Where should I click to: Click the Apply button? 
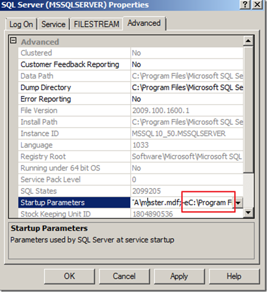179,276
